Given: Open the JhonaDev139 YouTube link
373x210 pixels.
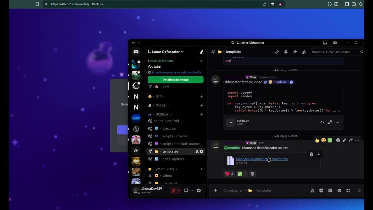Looking at the screenshot, I should click(176, 72).
